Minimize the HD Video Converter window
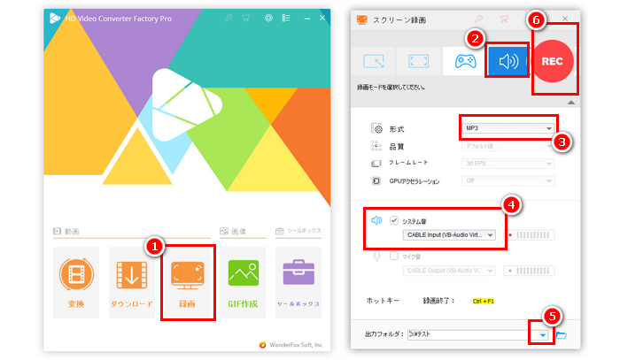Screen dimensions: 620x360 pyautogui.click(x=306, y=19)
